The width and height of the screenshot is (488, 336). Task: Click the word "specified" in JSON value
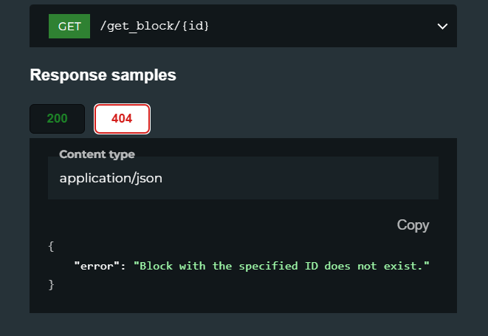[x=268, y=267]
